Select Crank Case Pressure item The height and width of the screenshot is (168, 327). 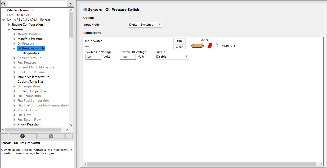[32, 72]
